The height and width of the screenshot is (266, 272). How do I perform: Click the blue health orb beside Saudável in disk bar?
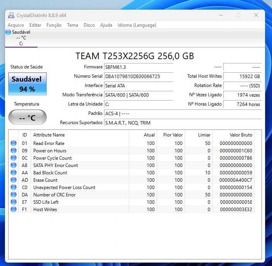[x=8, y=32]
